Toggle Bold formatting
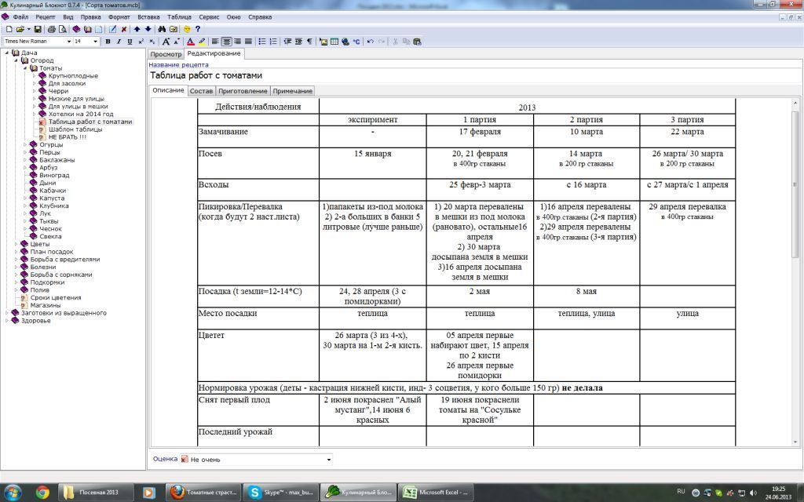The height and width of the screenshot is (502, 804). pos(108,42)
